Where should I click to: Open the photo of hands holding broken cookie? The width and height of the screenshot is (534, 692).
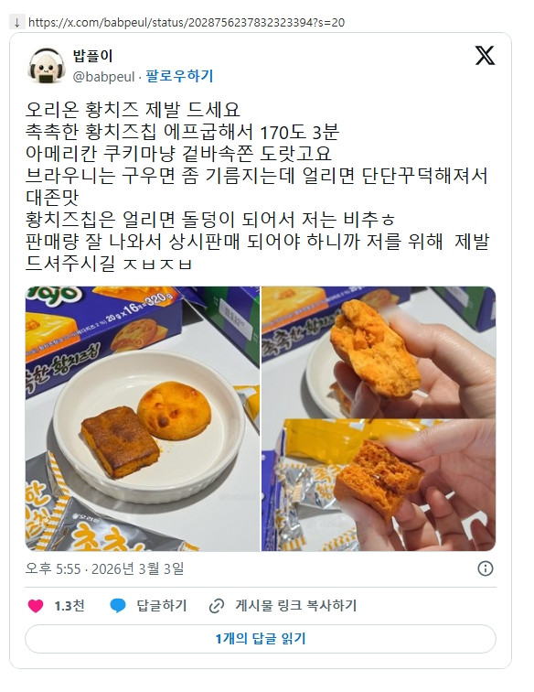pyautogui.click(x=379, y=418)
